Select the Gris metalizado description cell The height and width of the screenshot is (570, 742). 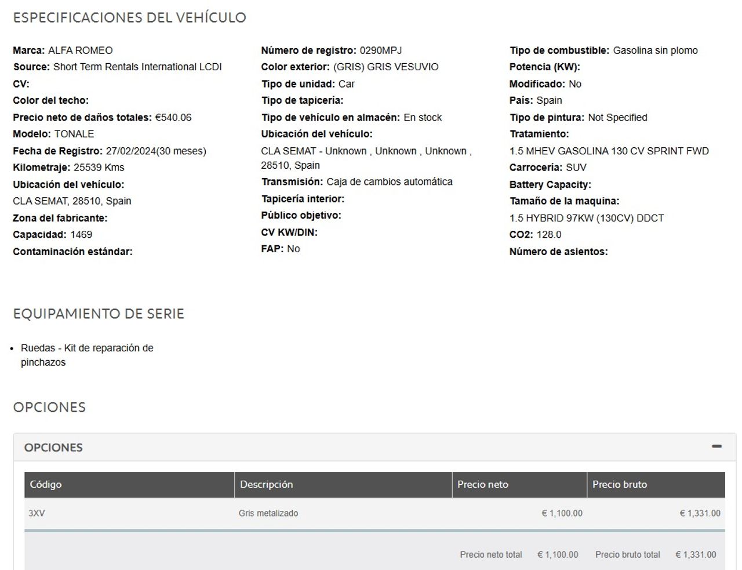click(x=268, y=513)
